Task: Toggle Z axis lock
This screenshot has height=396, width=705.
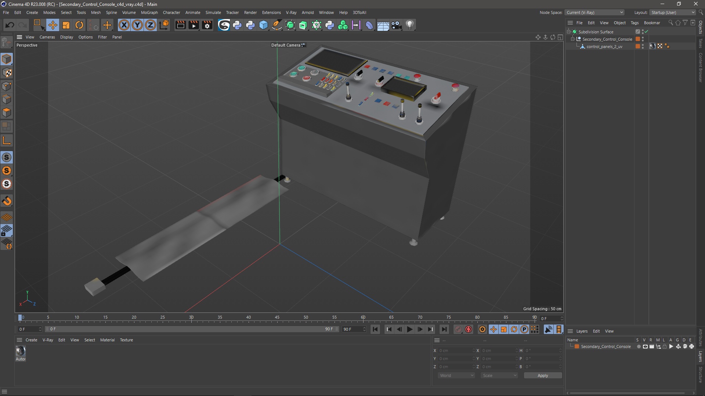Action: pos(151,25)
